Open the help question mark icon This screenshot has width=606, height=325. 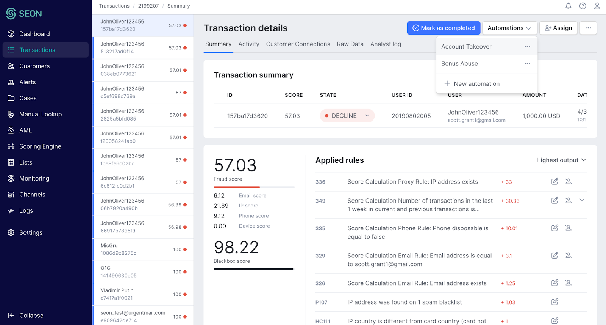pyautogui.click(x=583, y=6)
